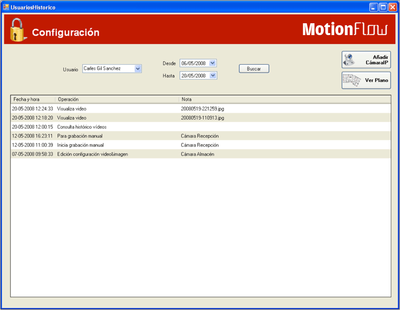This screenshot has height=310, width=400.
Task: Select the row with 20080519-110913.jpg
Action: [202, 118]
